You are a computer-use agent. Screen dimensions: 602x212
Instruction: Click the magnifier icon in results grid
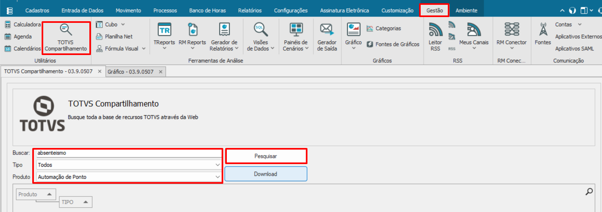point(589,192)
